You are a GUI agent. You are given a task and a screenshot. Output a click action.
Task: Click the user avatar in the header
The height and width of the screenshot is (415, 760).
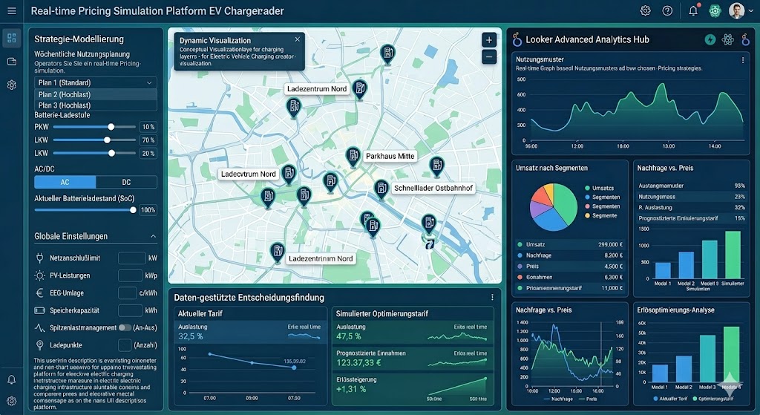[x=736, y=10]
